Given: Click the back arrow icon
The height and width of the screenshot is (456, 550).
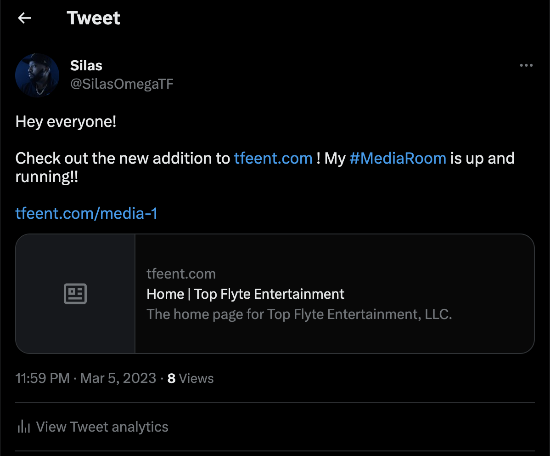Looking at the screenshot, I should (24, 18).
